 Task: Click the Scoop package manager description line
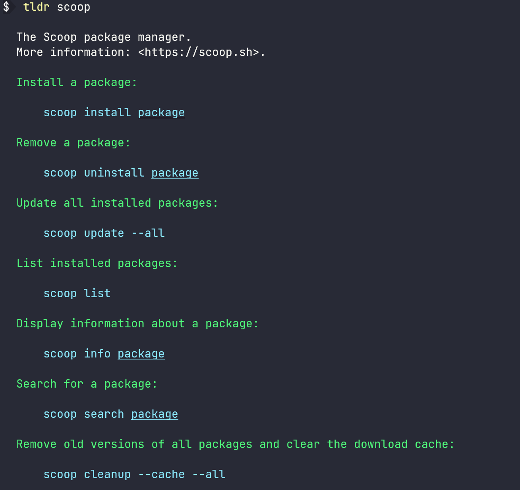coord(103,37)
